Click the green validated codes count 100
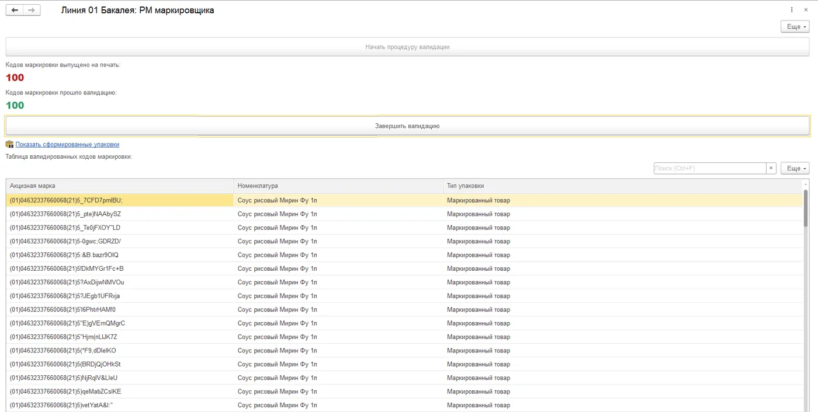The height and width of the screenshot is (412, 818). (x=15, y=106)
